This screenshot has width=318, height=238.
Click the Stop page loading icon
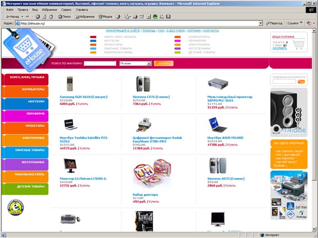(38, 17)
